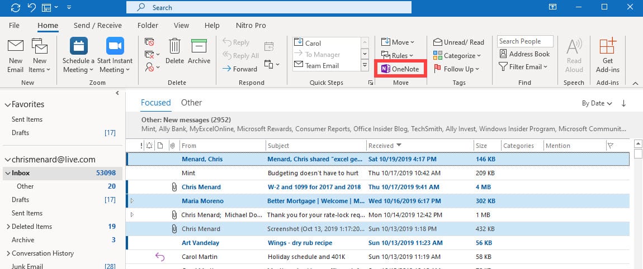The image size is (643, 269).
Task: Open the Help tab
Action: [x=212, y=25]
